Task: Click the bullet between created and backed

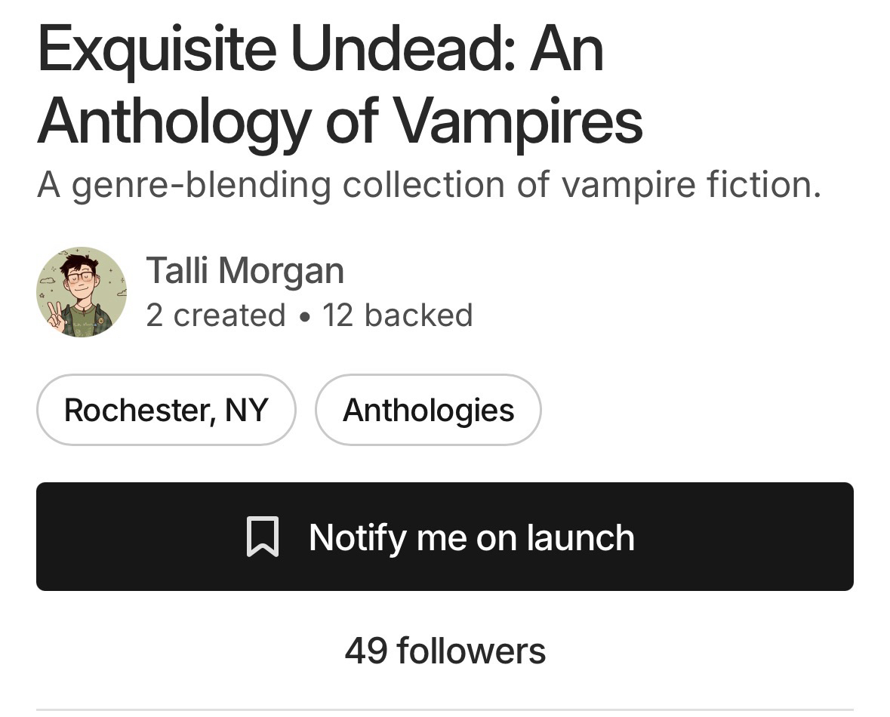Action: point(304,317)
